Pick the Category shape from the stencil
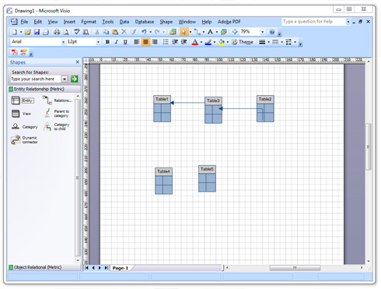Image resolution: width=381 pixels, height=289 pixels. tap(24, 127)
